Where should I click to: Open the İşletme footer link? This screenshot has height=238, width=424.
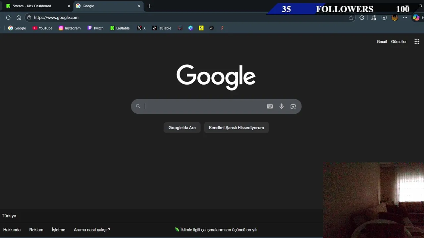[x=59, y=230]
